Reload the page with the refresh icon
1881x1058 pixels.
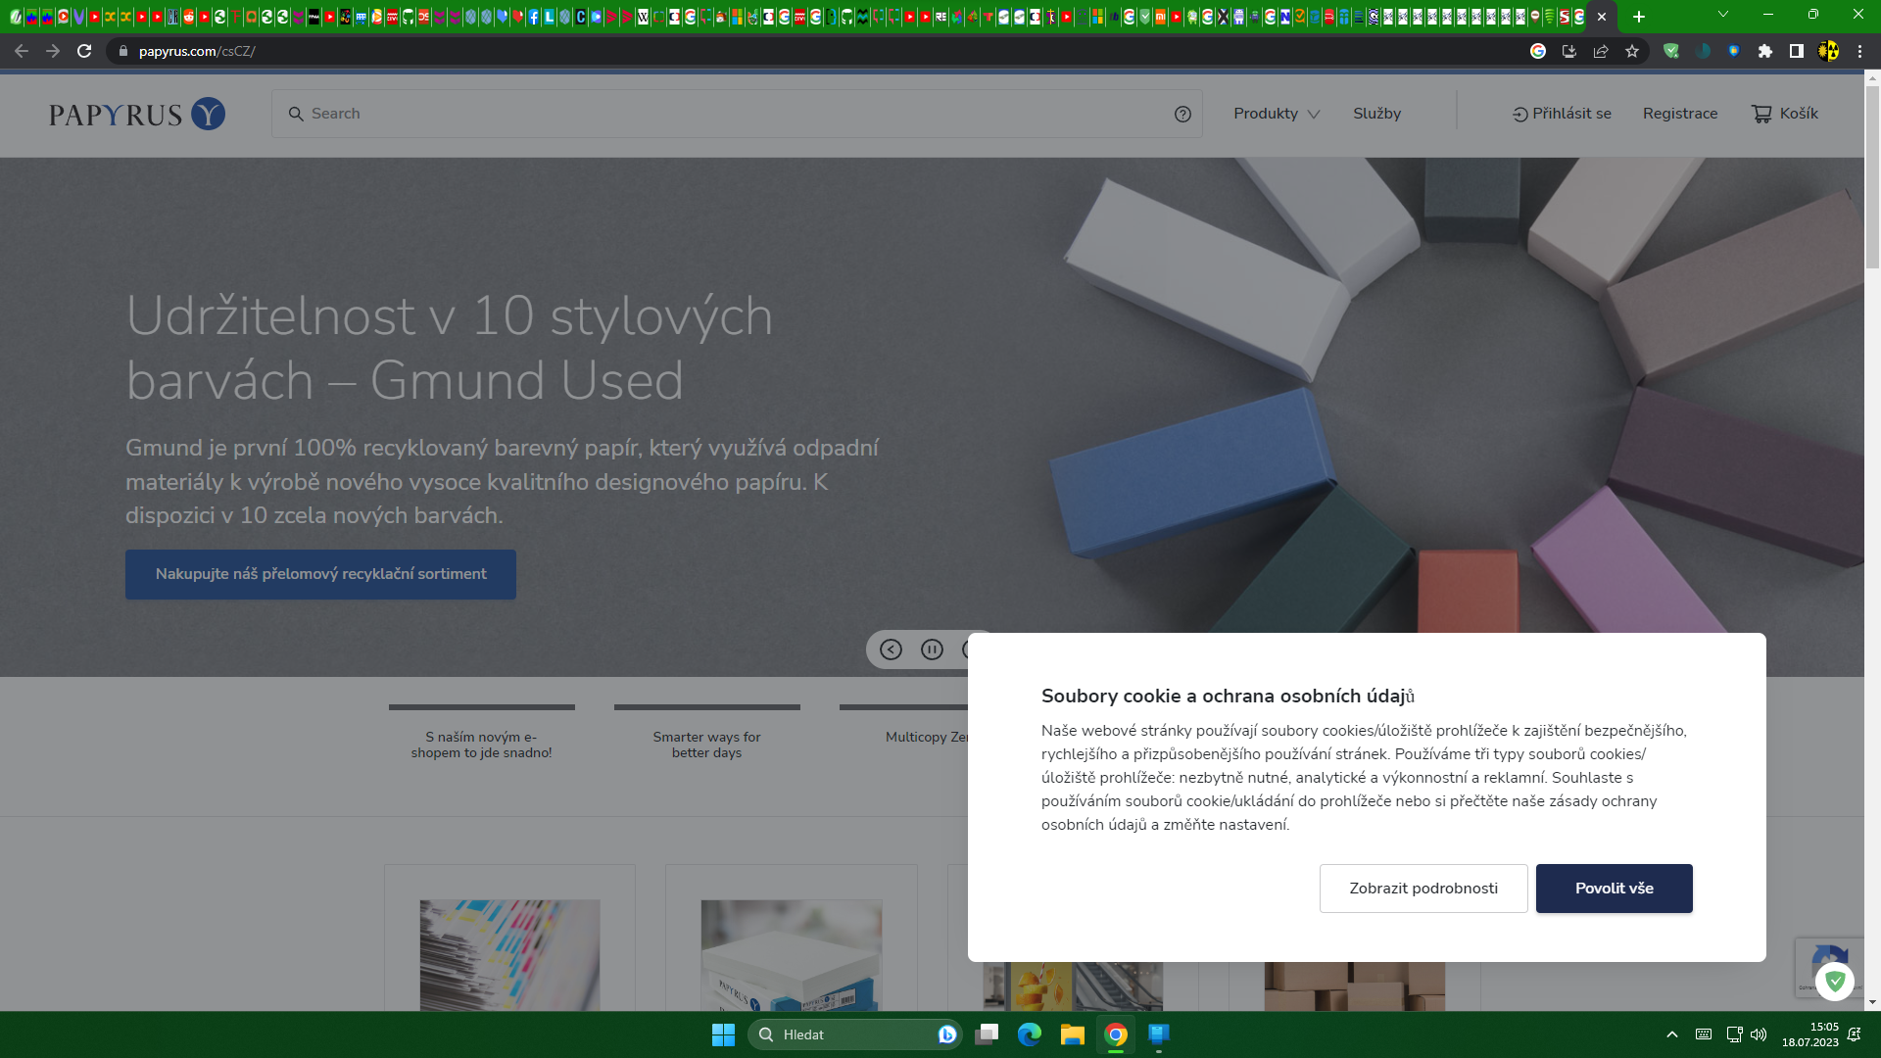84,51
